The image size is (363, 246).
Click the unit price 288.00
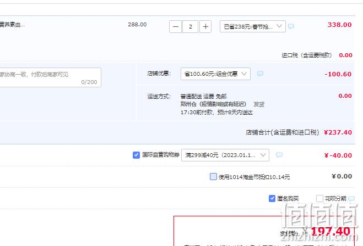137,25
